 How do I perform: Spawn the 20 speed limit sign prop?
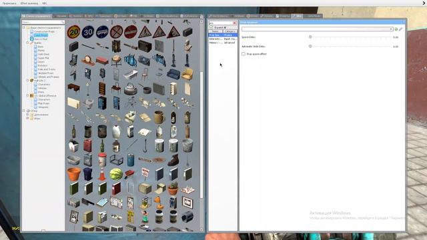click(x=73, y=32)
